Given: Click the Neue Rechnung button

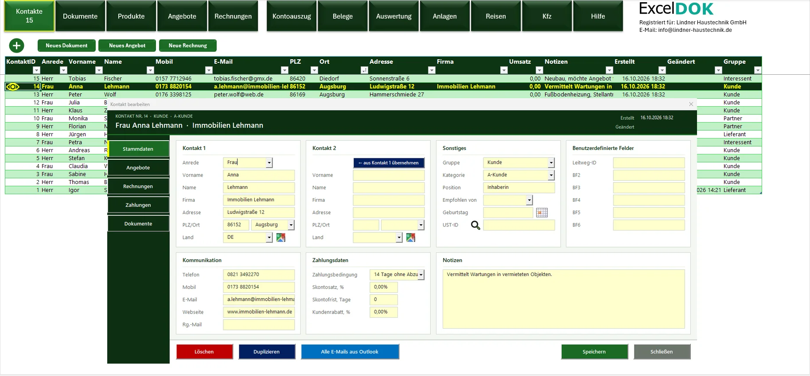Looking at the screenshot, I should tap(188, 46).
